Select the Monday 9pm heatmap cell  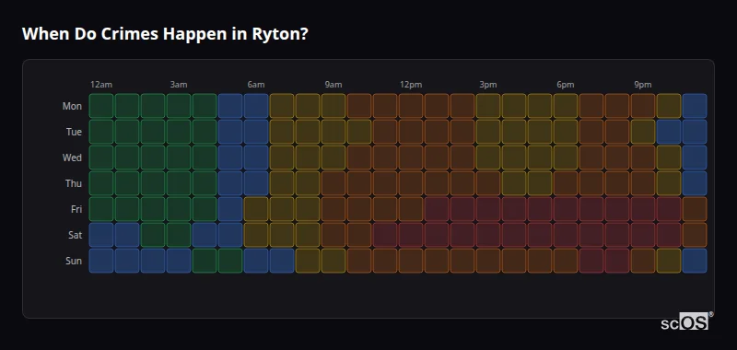643,106
